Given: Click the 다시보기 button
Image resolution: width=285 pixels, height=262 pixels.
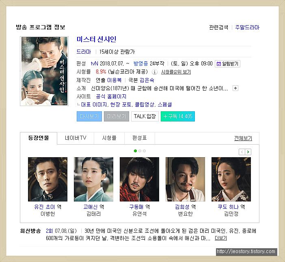Looking at the screenshot, I should click(x=89, y=116).
